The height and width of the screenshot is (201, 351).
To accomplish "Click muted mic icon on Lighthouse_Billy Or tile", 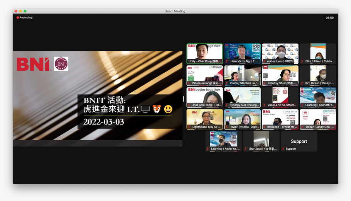I will [189, 127].
